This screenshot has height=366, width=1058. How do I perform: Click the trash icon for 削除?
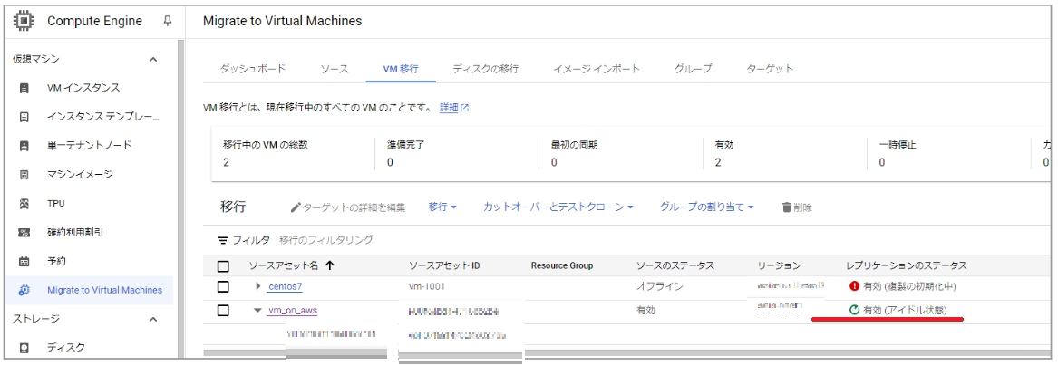coord(786,207)
